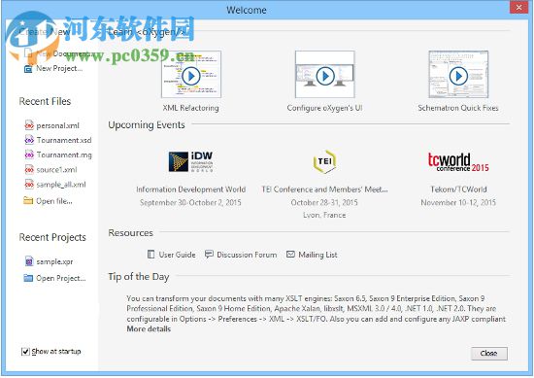Click the Schematron Quick Fixes caption
534x378 pixels.
458,108
